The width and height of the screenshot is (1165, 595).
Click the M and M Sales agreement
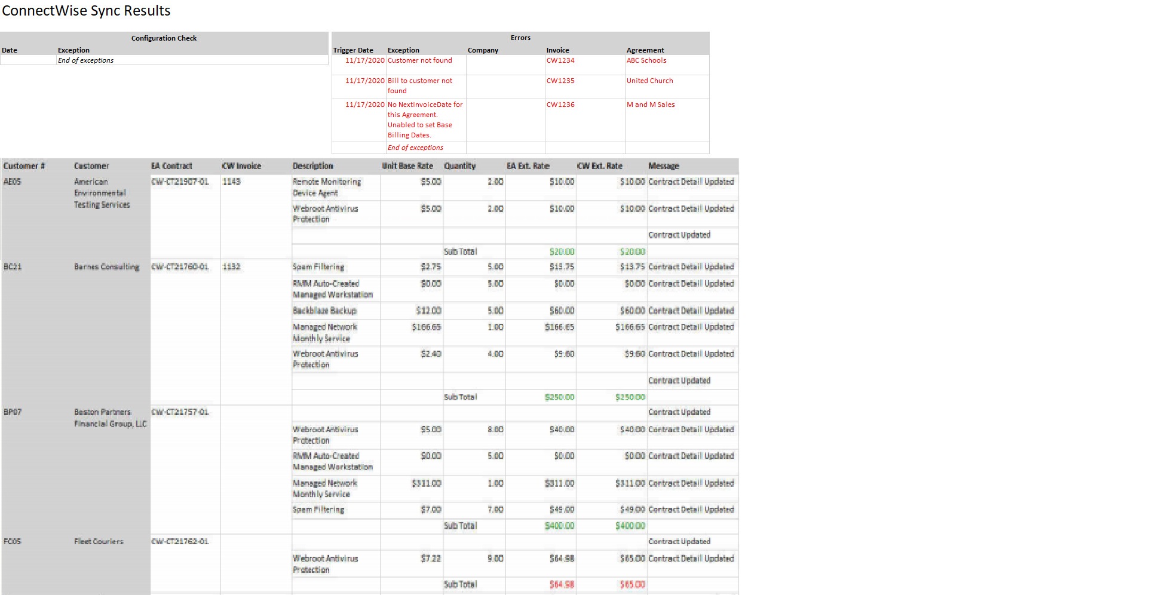[651, 105]
